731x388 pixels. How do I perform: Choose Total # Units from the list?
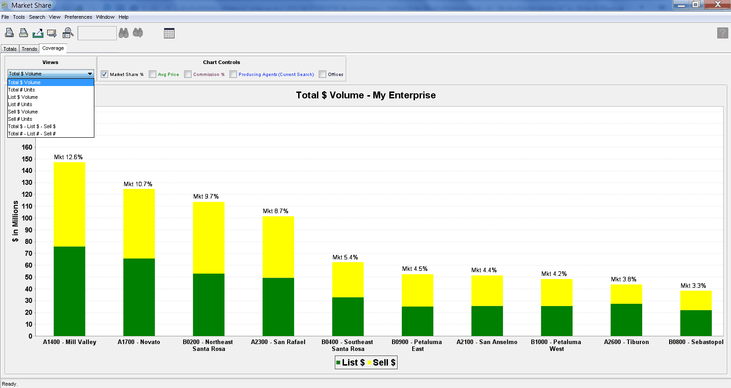[50, 90]
